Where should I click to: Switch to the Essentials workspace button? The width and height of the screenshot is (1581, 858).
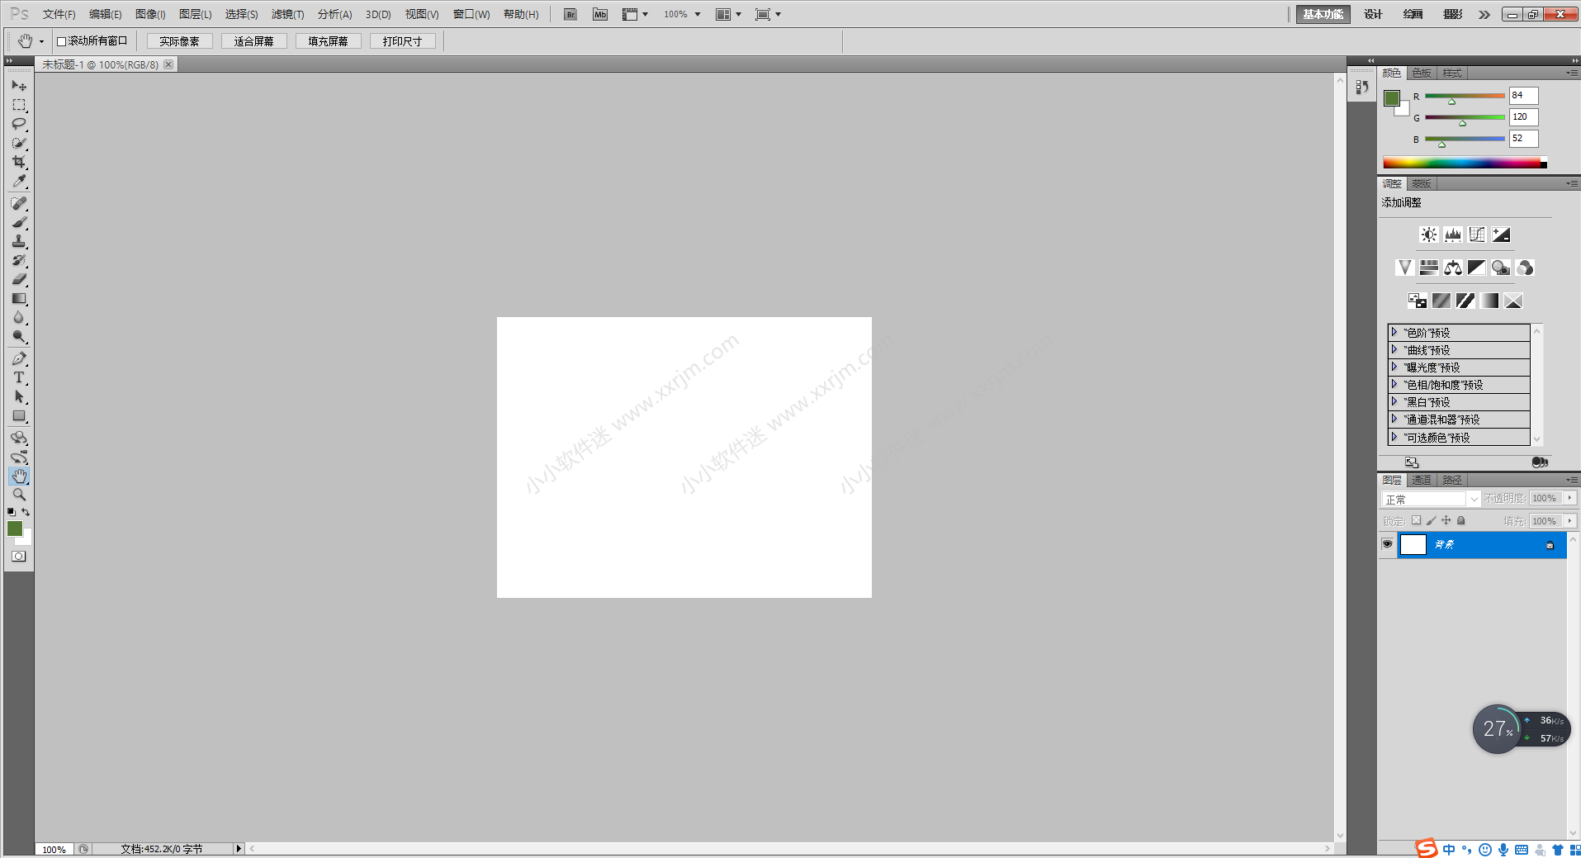click(1323, 14)
